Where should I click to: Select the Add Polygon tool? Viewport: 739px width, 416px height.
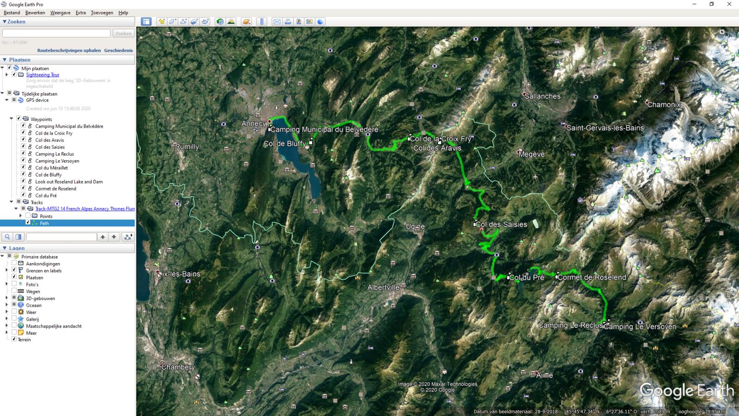172,22
